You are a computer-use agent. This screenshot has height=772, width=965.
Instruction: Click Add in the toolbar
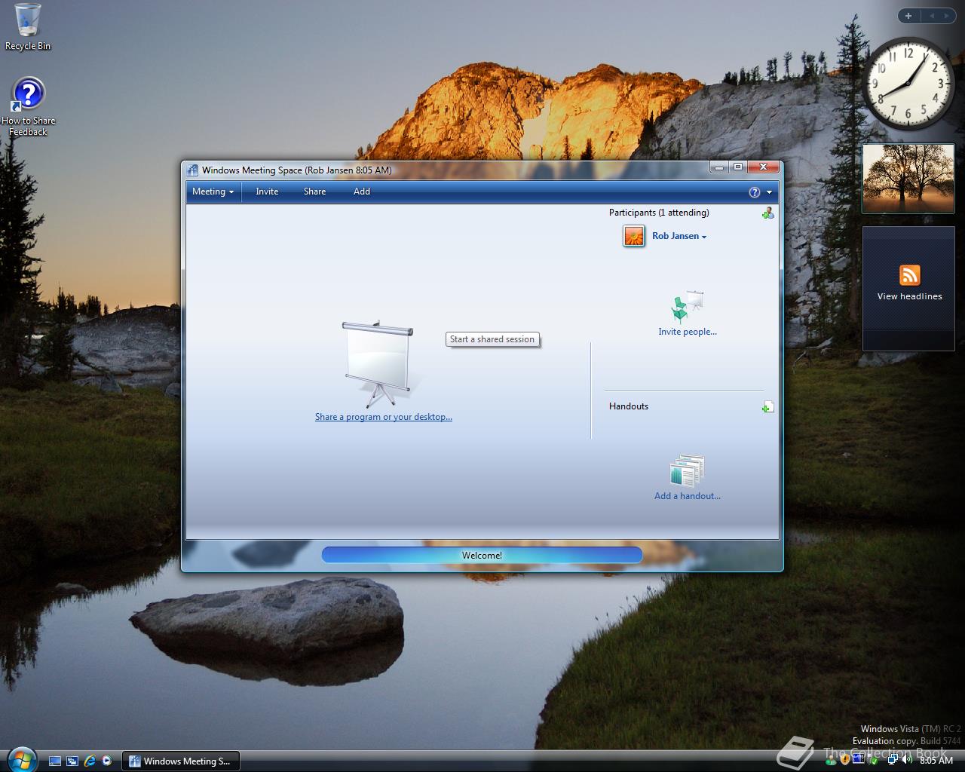point(362,191)
